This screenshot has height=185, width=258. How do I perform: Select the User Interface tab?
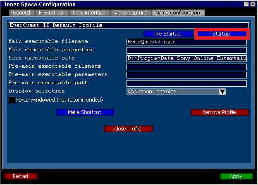pyautogui.click(x=89, y=13)
